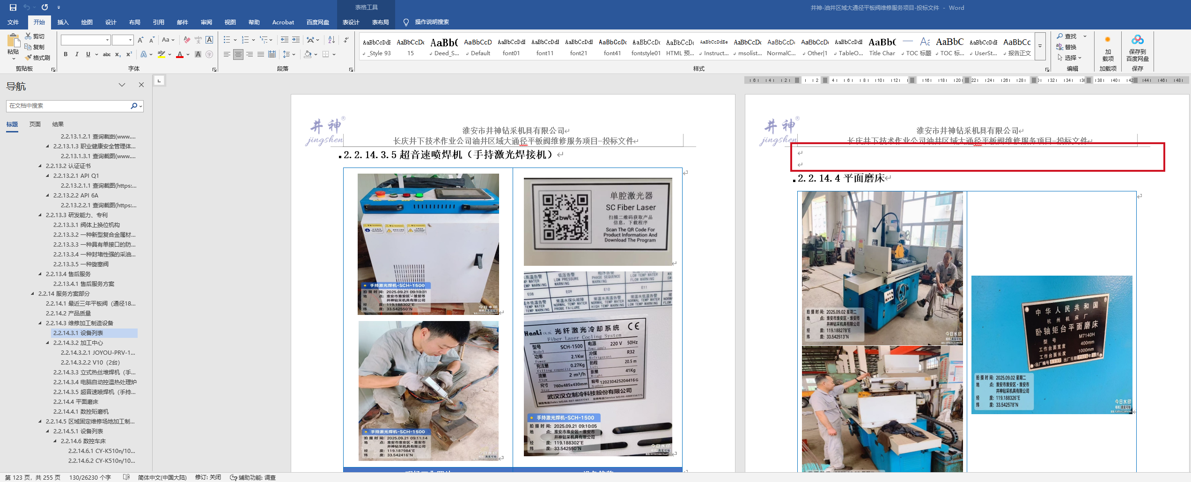This screenshot has height=482, width=1191.
Task: Click the save icon in quick access toolbar
Action: pos(13,7)
